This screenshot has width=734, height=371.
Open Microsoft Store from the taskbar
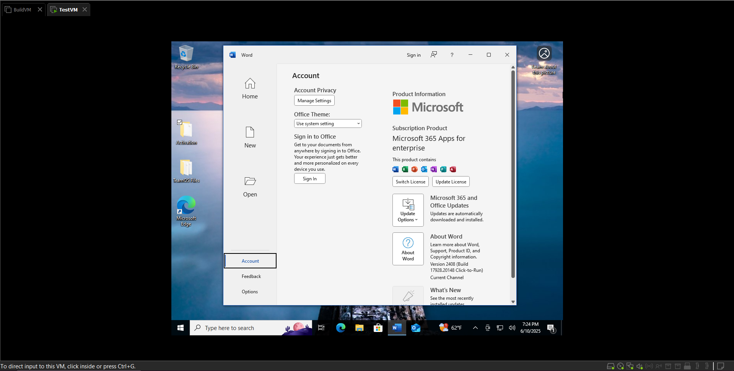point(378,328)
